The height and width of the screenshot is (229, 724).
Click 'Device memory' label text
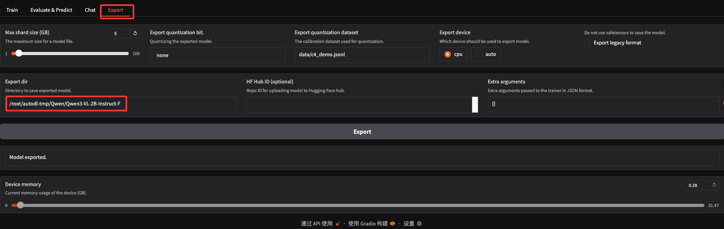point(23,185)
